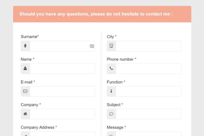Select the Function input field
This screenshot has height=136, width=204.
point(148,91)
